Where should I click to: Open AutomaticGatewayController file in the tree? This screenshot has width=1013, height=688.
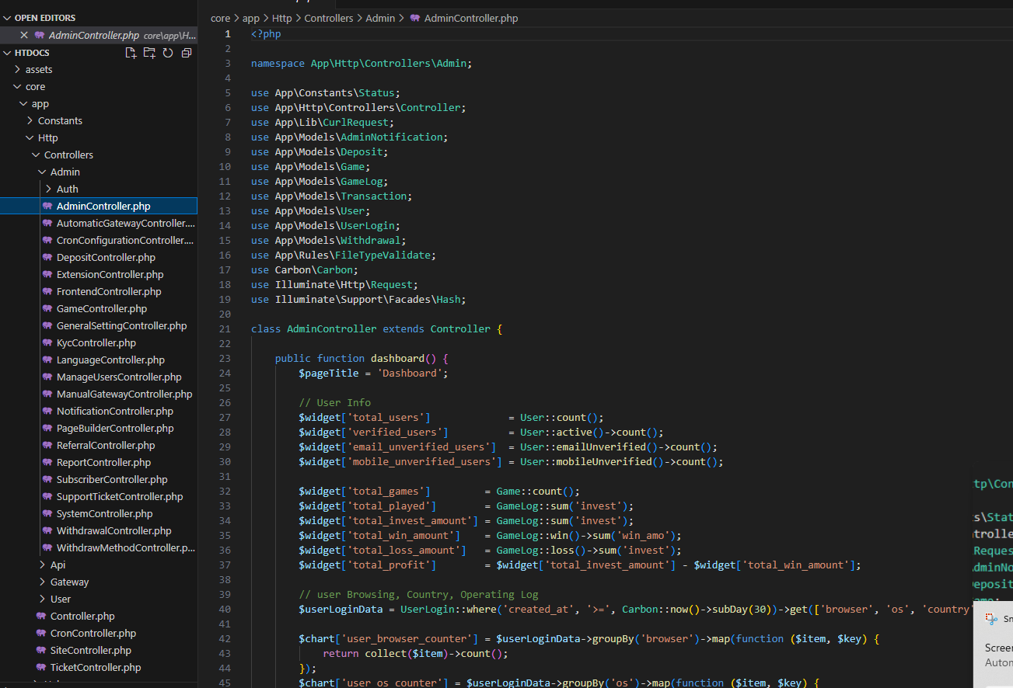(x=126, y=223)
